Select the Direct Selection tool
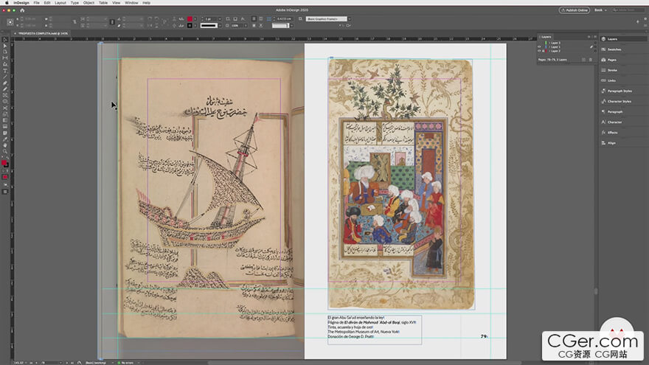The height and width of the screenshot is (365, 649). click(5, 46)
